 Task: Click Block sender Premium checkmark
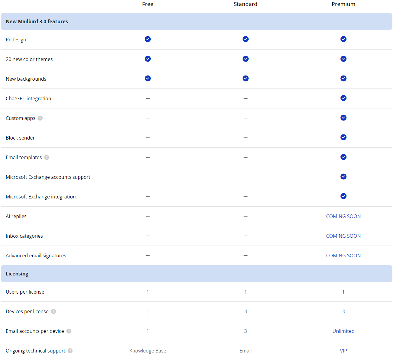[x=343, y=137]
